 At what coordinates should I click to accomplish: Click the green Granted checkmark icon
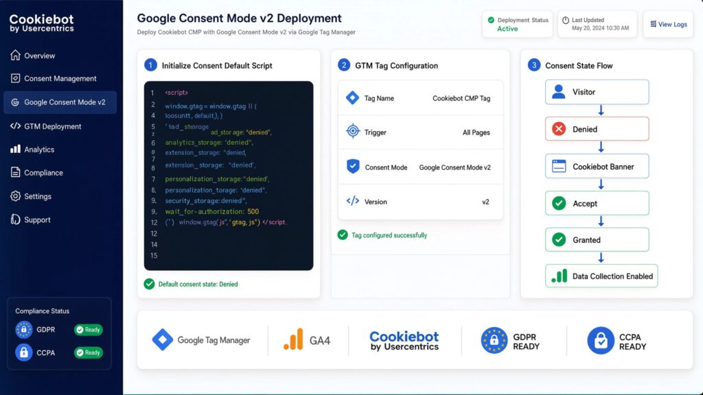559,239
